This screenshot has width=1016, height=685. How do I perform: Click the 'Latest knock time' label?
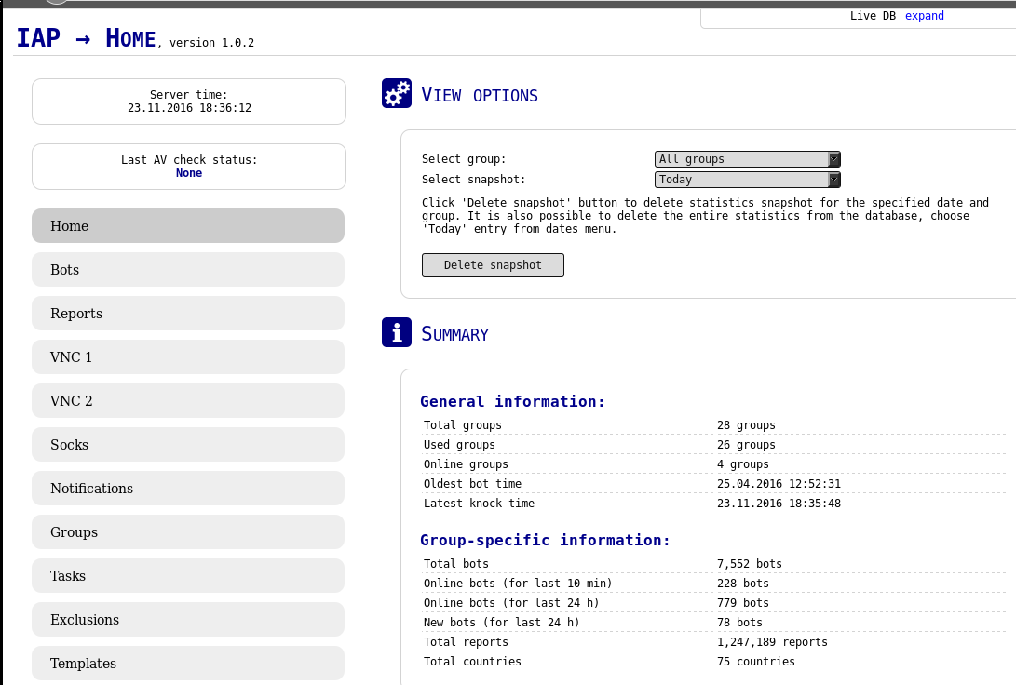[x=479, y=504]
